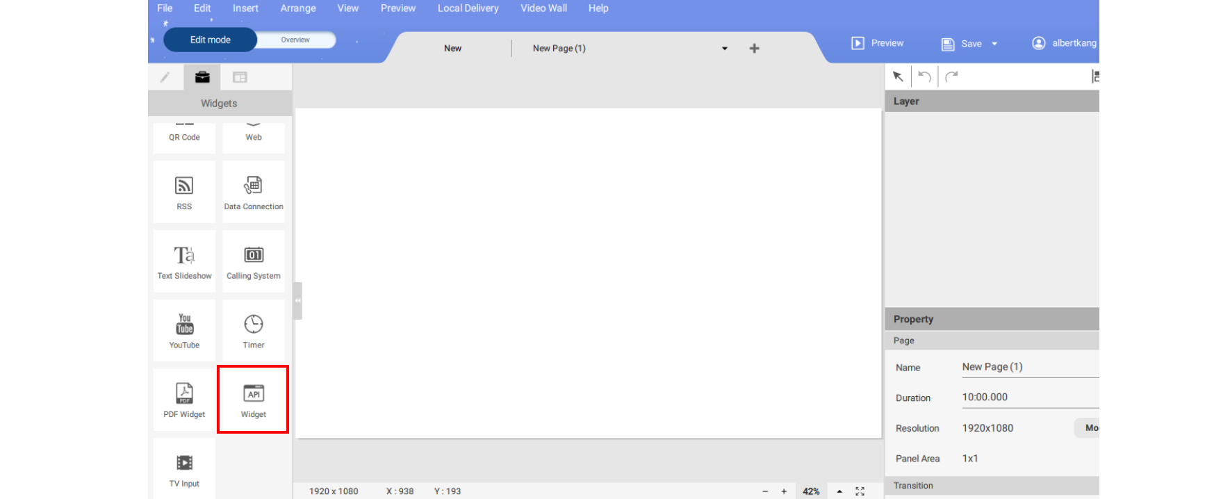Add a new page with plus button
Viewport: 1230px width, 499px height.
pyautogui.click(x=754, y=48)
